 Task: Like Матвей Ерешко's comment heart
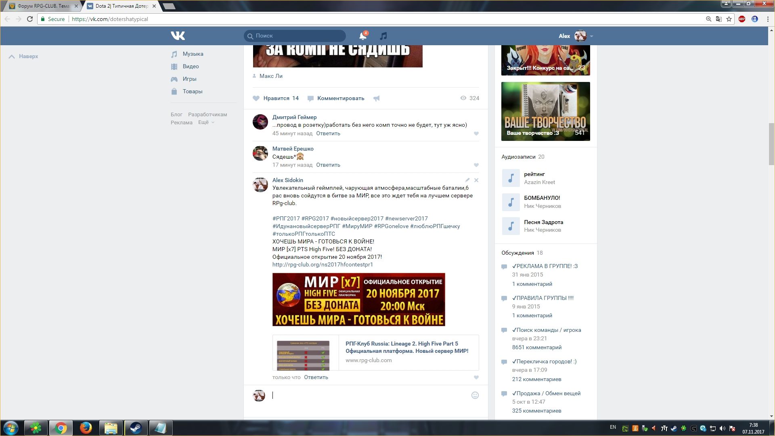point(476,165)
